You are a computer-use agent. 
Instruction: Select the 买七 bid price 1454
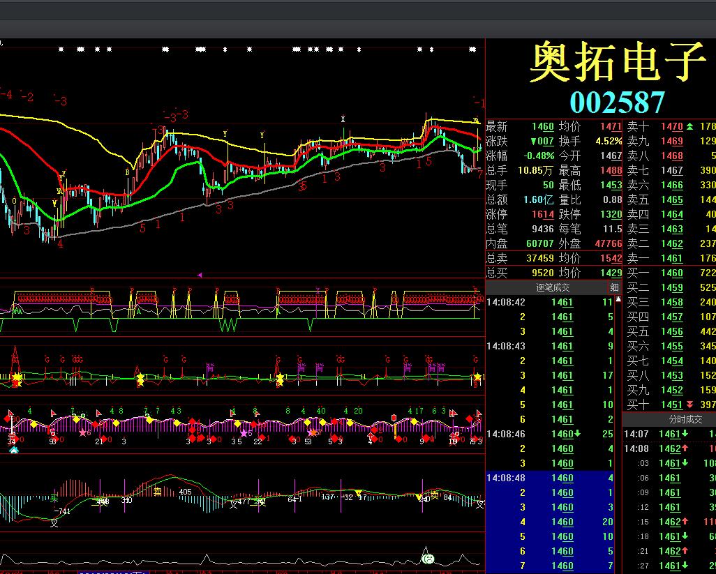(x=672, y=361)
